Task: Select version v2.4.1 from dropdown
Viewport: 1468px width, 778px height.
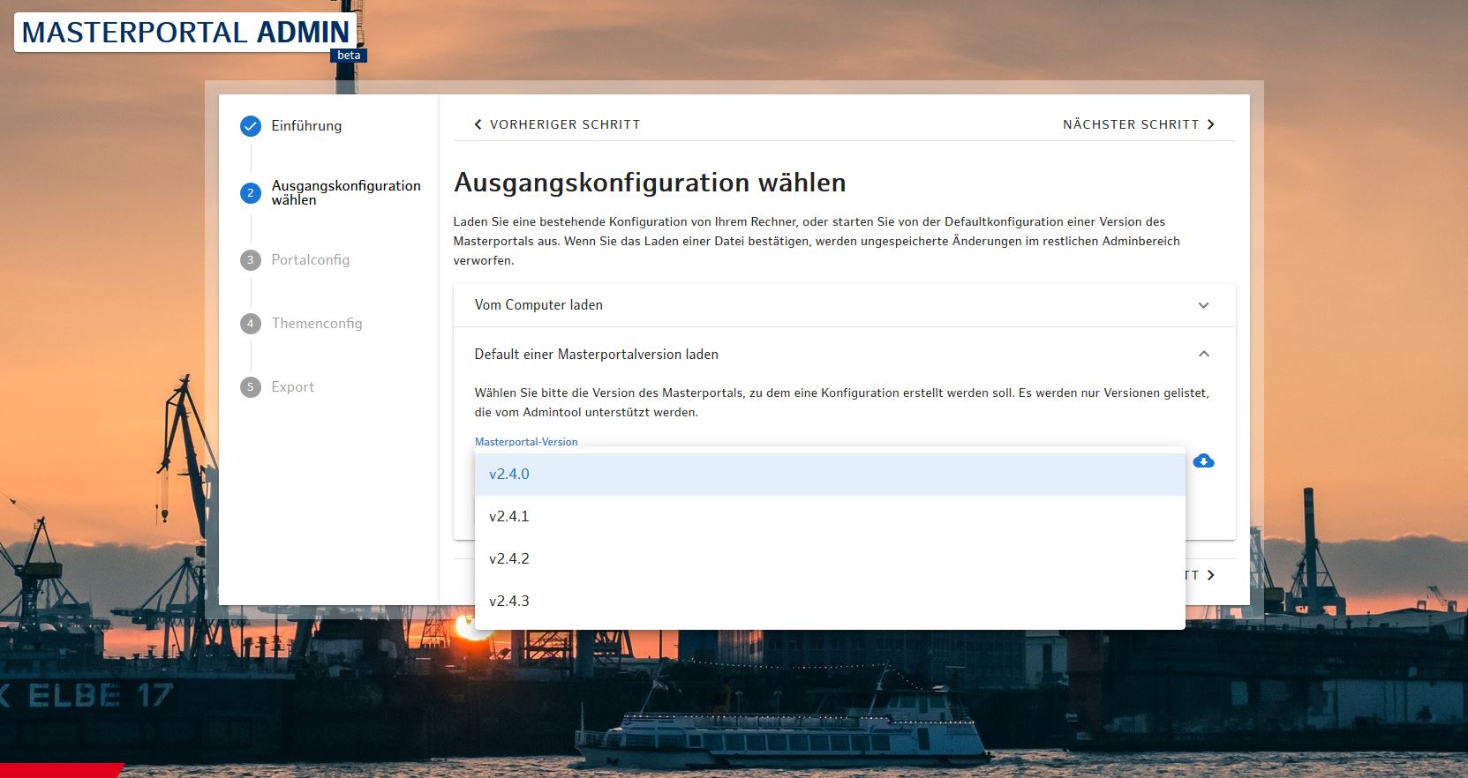Action: pos(830,517)
